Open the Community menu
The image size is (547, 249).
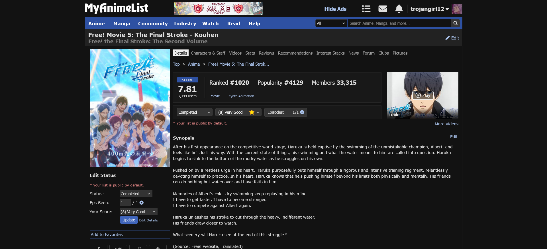tap(153, 24)
